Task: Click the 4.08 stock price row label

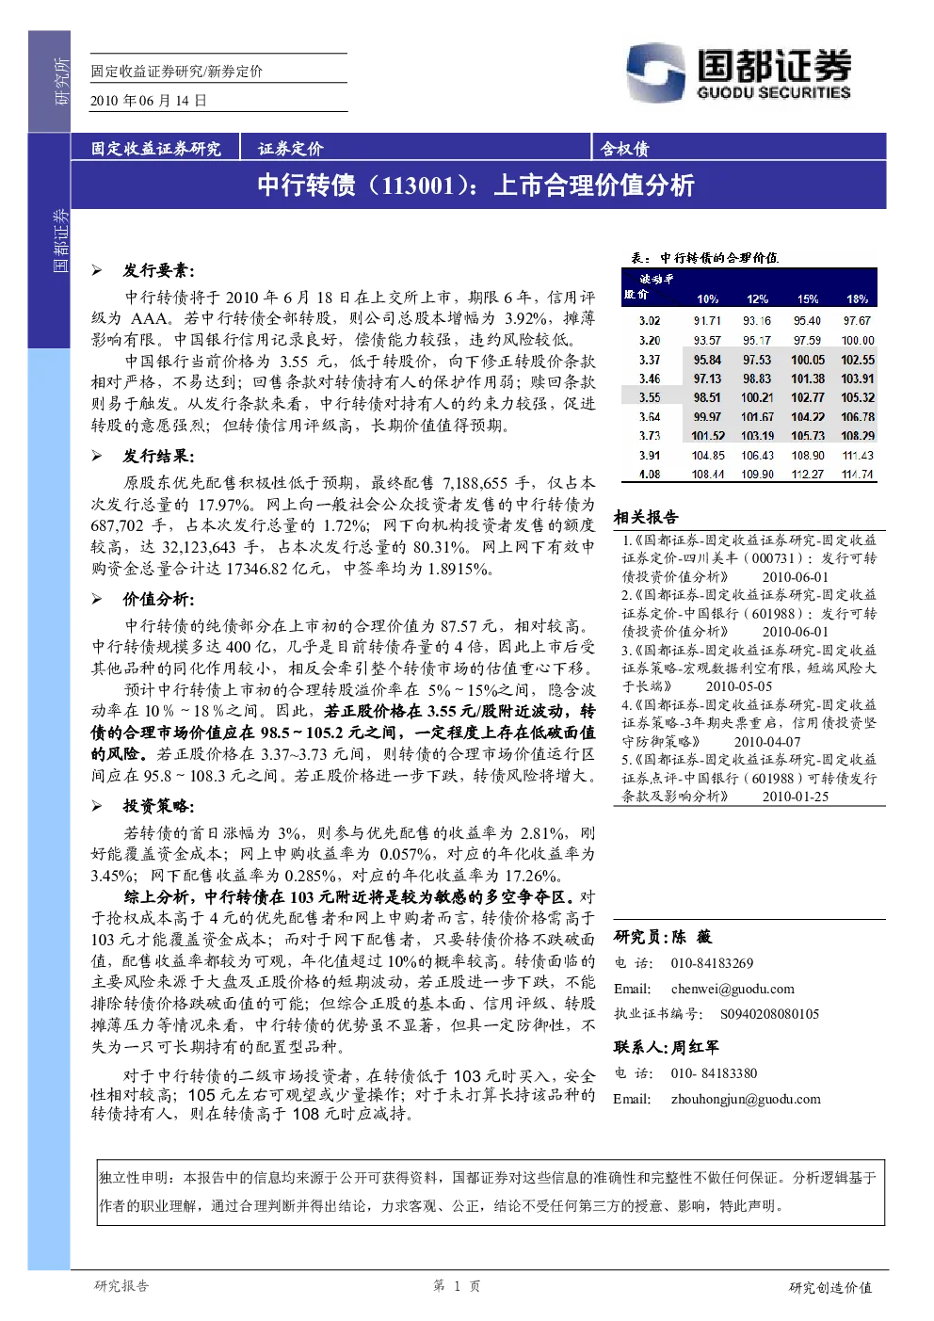Action: pyautogui.click(x=650, y=475)
